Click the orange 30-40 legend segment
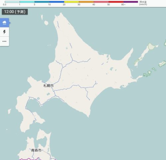The image size is (166, 160). point(86,2)
